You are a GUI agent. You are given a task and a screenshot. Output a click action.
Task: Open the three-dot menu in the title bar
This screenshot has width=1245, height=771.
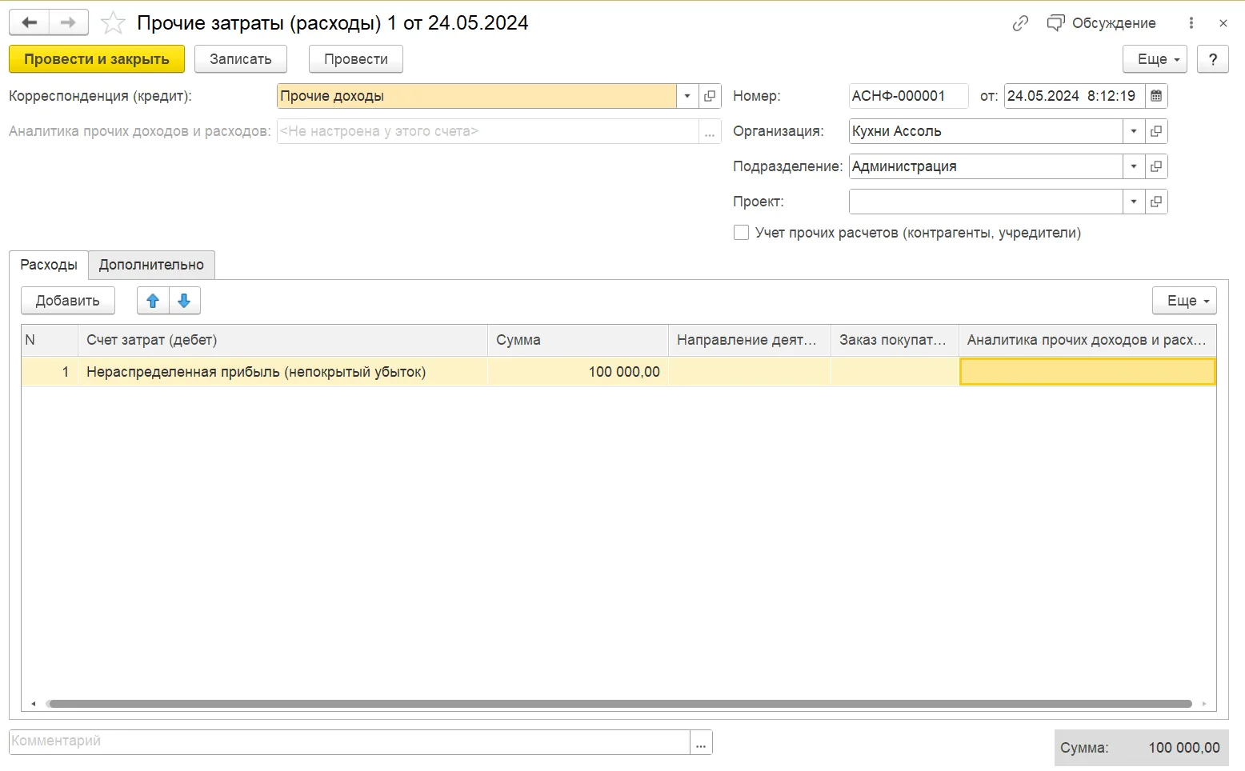[1191, 23]
